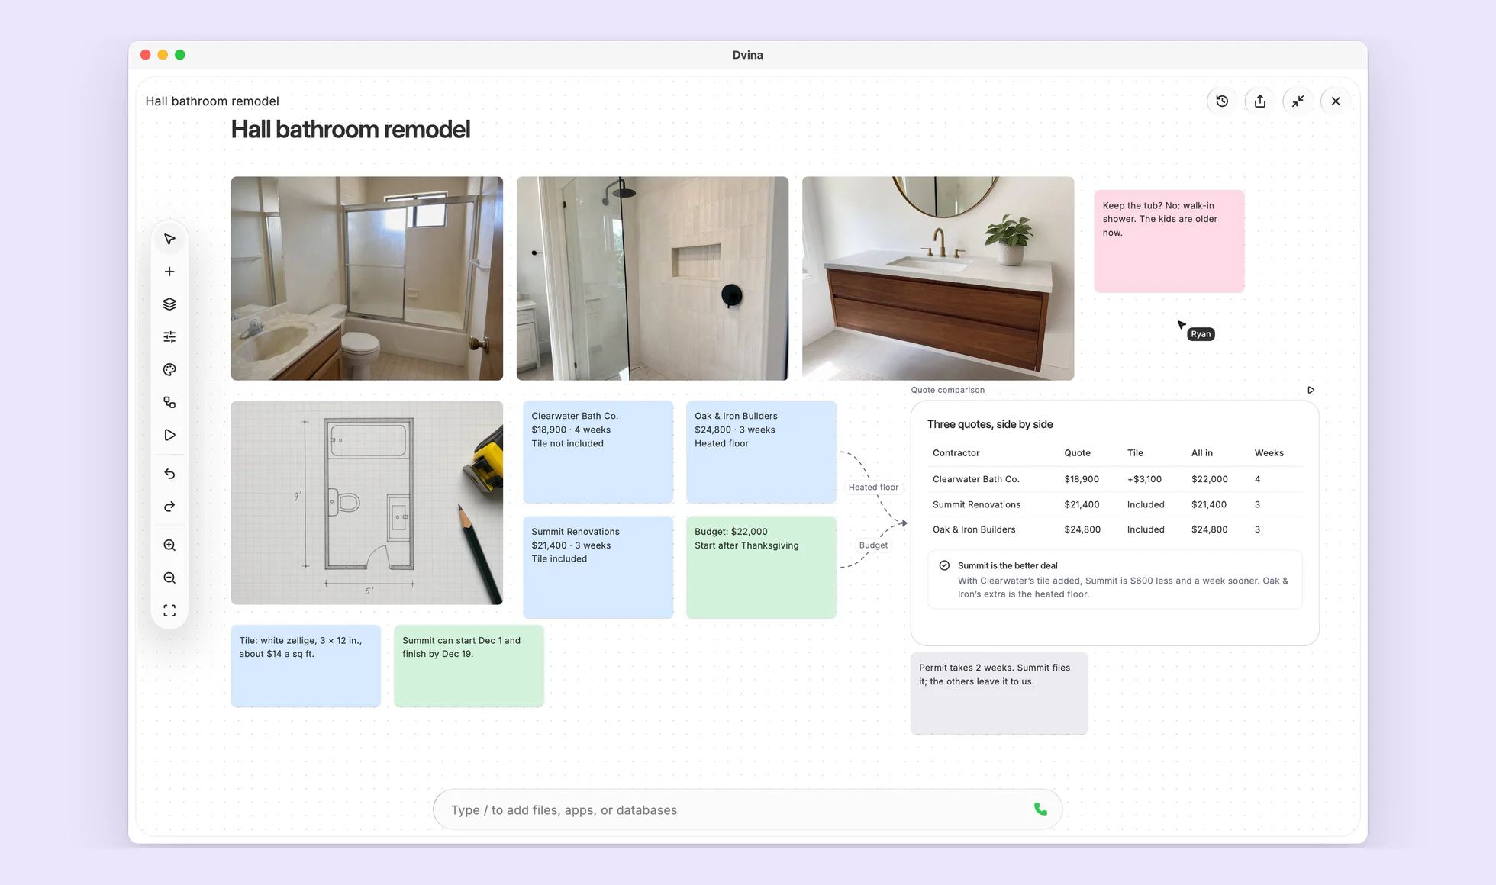
Task: Click the plus add element tool
Action: 169,272
